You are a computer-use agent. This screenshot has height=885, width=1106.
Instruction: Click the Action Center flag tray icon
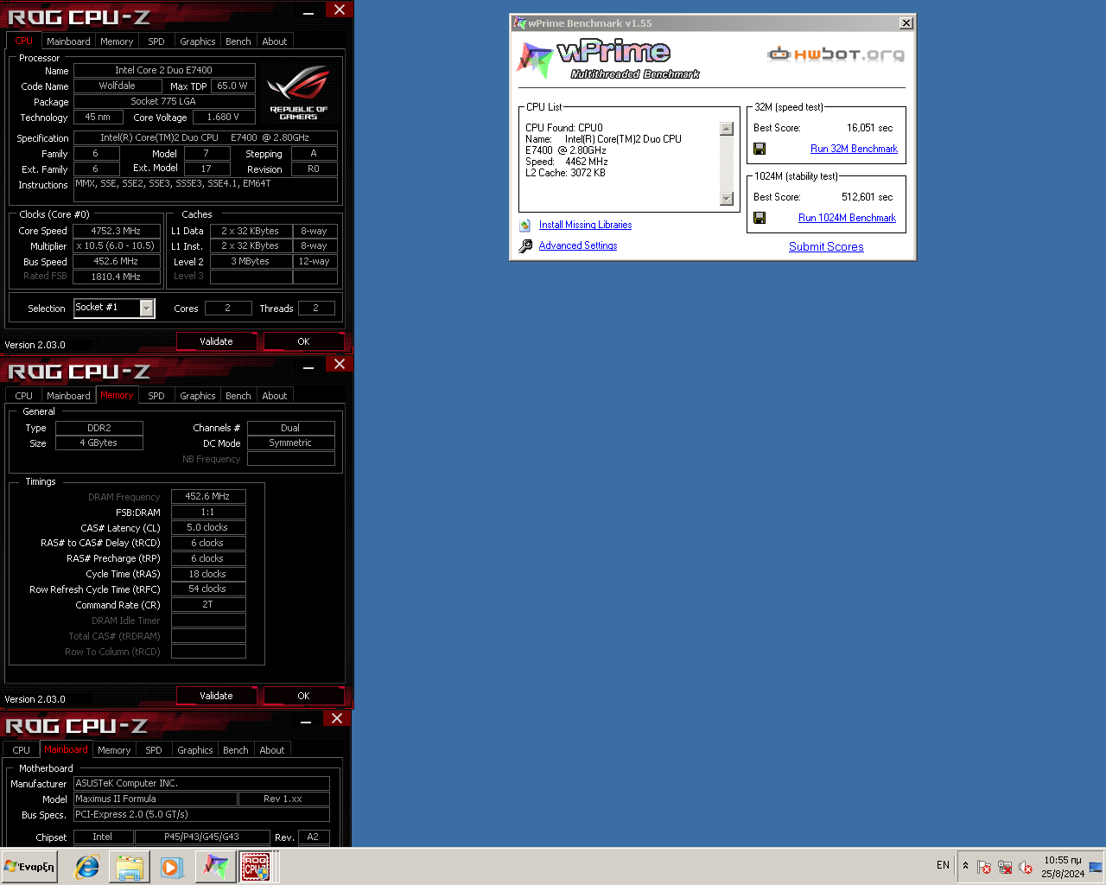984,867
